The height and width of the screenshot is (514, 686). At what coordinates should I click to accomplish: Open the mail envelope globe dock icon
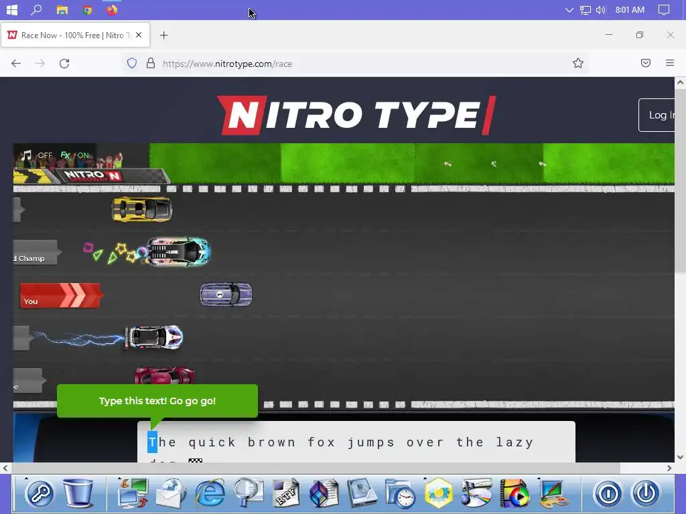coord(171,493)
